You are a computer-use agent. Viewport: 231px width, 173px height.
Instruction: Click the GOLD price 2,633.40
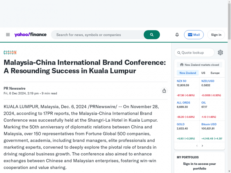(x=182, y=128)
